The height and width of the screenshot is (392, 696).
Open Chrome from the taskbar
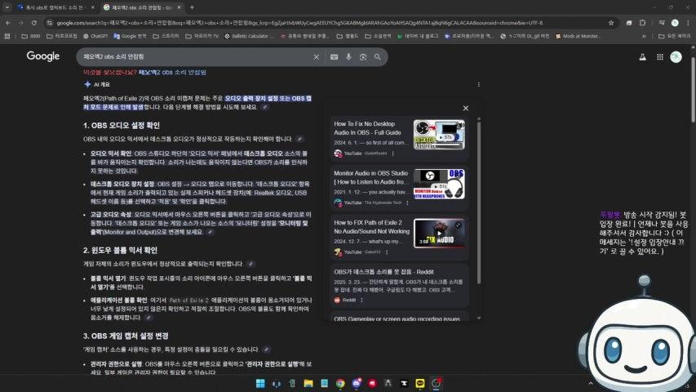click(340, 383)
